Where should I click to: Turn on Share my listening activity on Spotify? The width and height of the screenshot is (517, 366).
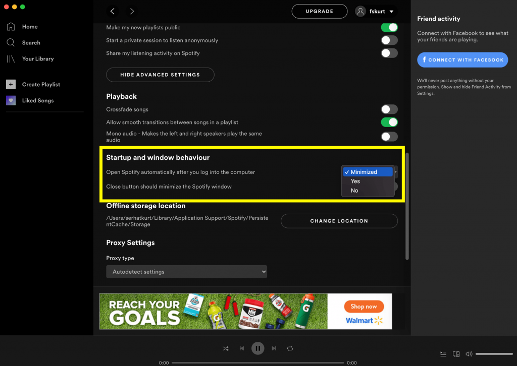(x=389, y=53)
